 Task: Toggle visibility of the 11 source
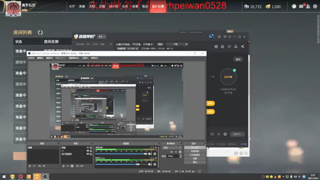[88, 151]
